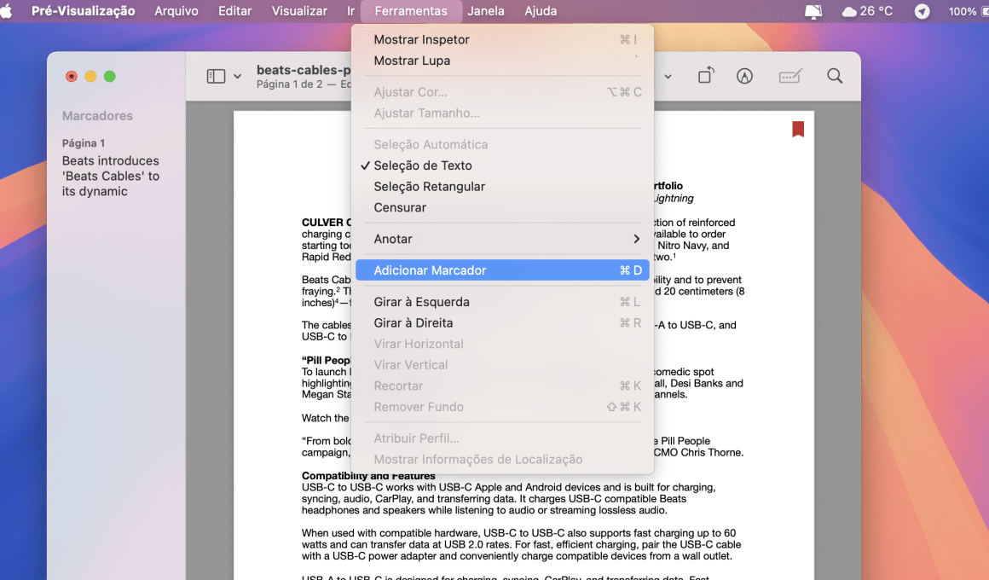Click the screen mirroring menu bar icon

813,11
